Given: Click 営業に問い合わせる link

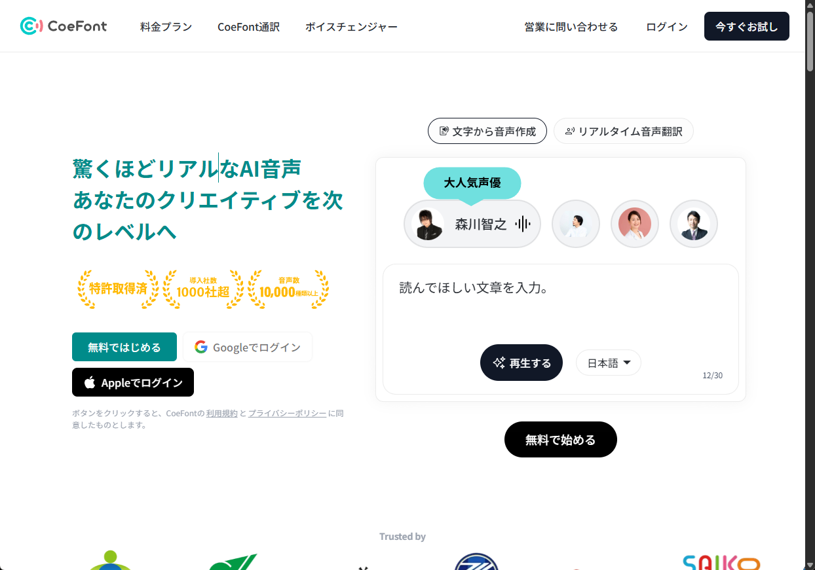Looking at the screenshot, I should coord(571,27).
